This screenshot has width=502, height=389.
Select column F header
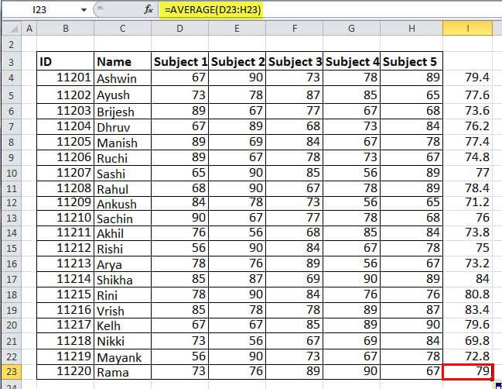click(x=294, y=29)
